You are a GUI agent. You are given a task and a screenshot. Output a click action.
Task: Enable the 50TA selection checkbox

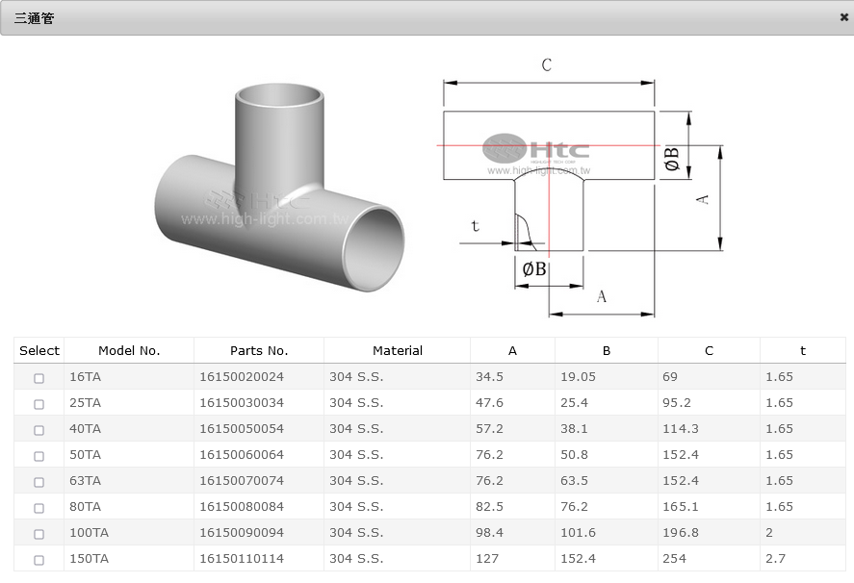(39, 456)
